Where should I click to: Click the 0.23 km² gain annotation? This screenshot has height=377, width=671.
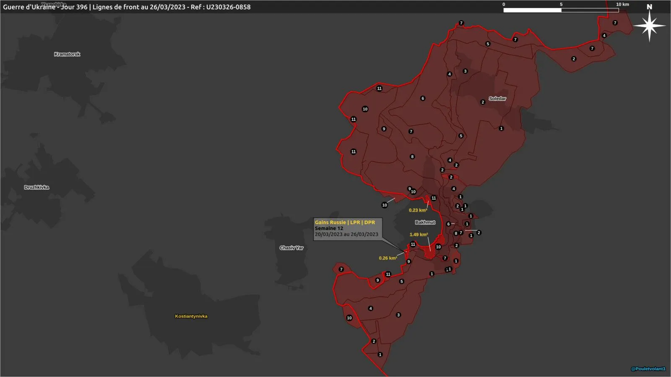pos(418,210)
